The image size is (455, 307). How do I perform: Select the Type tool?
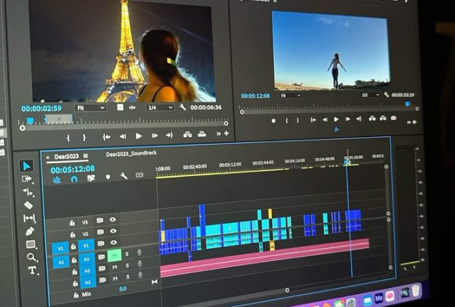(x=32, y=270)
